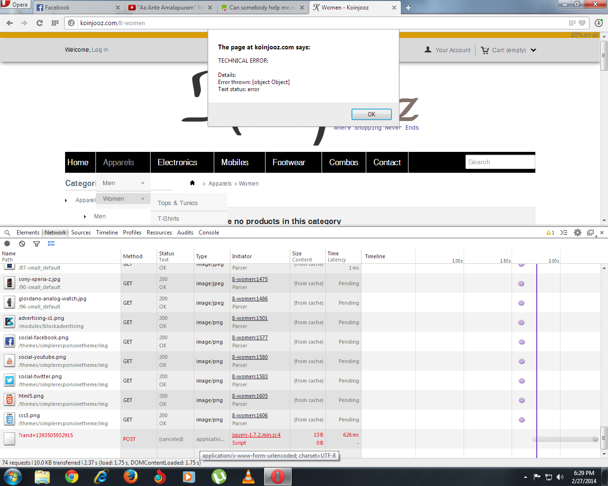Go back to the previous page

9,23
